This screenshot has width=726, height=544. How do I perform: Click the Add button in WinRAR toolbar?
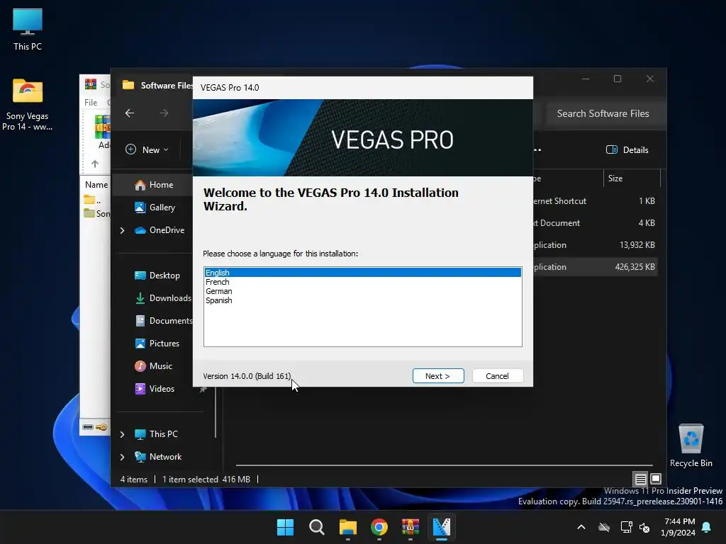coord(102,132)
